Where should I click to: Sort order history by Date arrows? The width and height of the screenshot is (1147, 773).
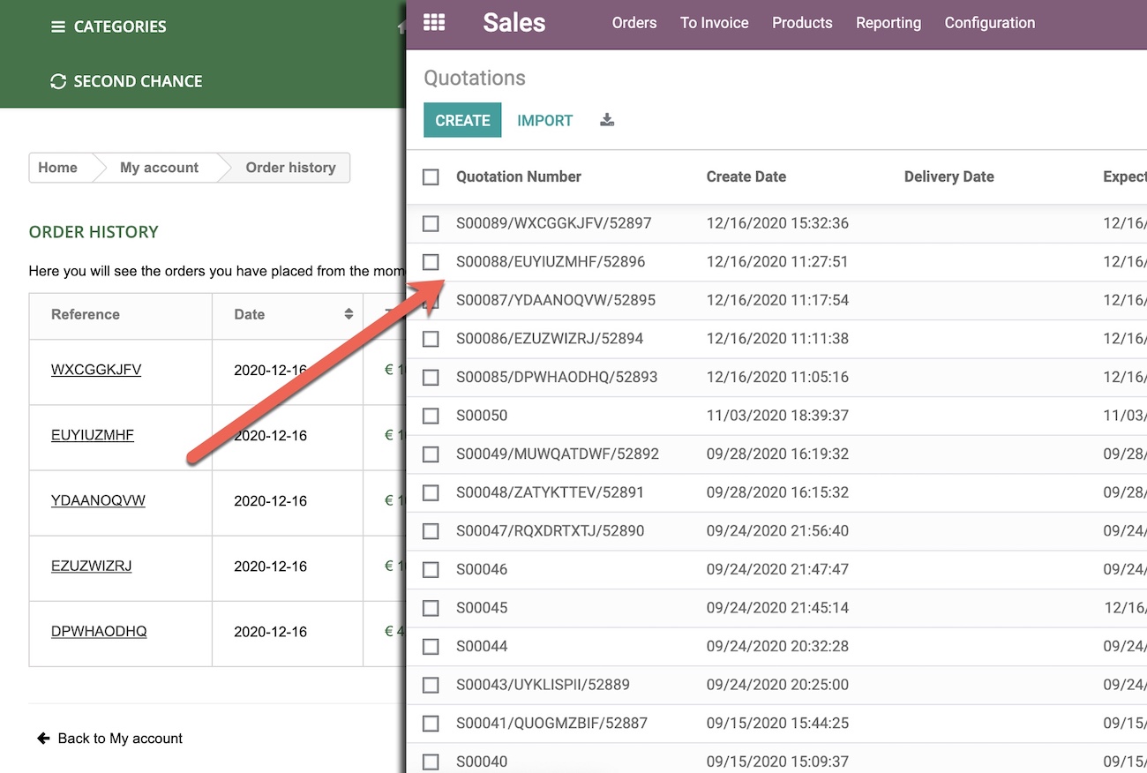coord(349,314)
